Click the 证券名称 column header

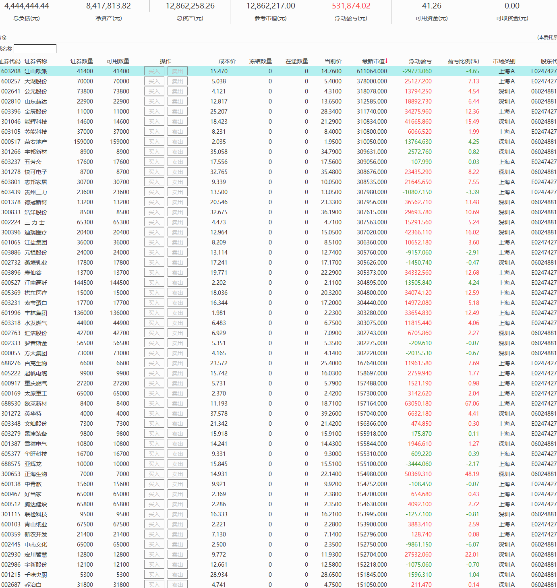36,61
